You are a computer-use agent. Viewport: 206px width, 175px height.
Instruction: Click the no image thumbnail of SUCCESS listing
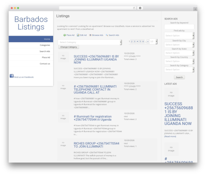point(63,57)
